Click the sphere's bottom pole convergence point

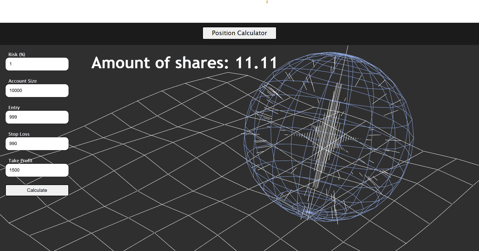point(309,212)
